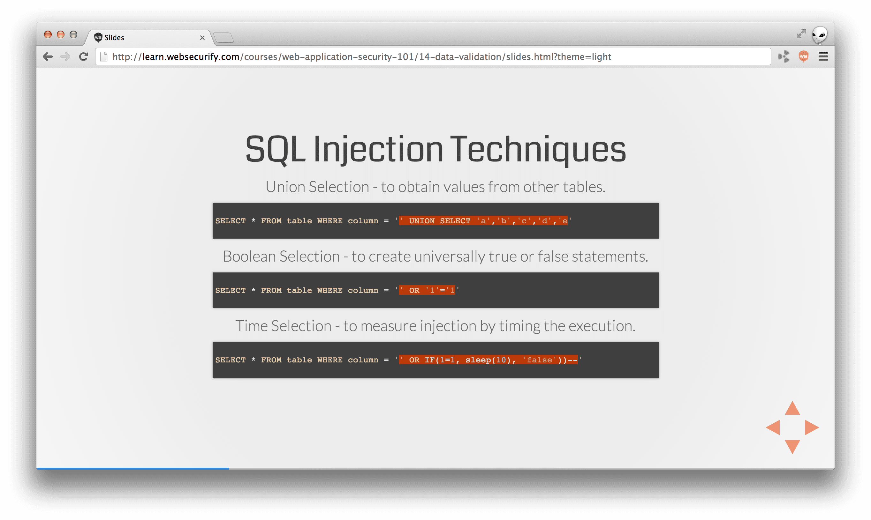Viewport: 871px width, 520px height.
Task: Open the Chrome hamburger menu
Action: (823, 56)
